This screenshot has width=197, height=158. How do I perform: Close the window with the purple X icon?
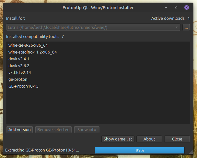(x=187, y=7)
